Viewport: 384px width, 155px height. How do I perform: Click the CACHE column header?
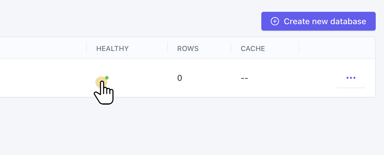253,49
